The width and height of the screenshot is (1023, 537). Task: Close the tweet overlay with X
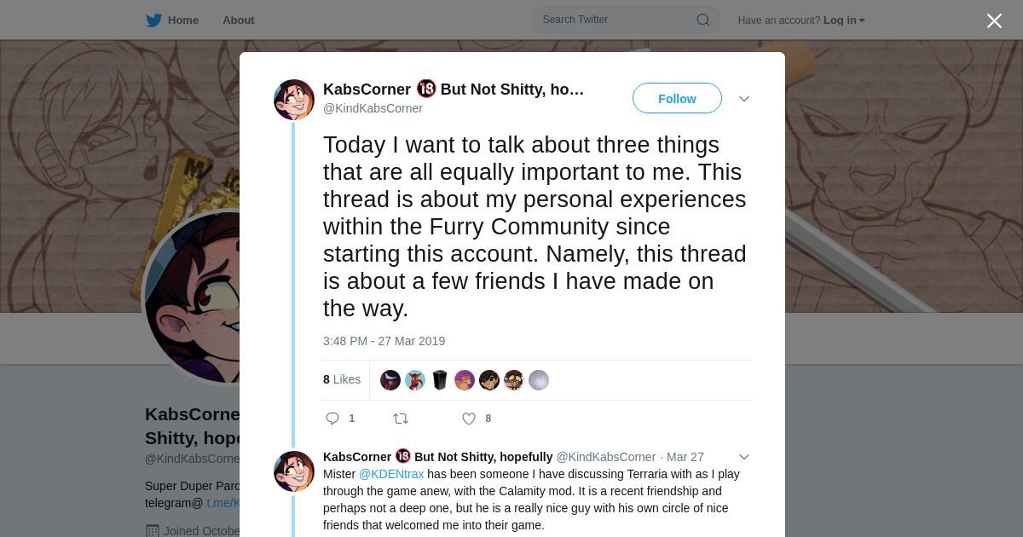(x=994, y=21)
